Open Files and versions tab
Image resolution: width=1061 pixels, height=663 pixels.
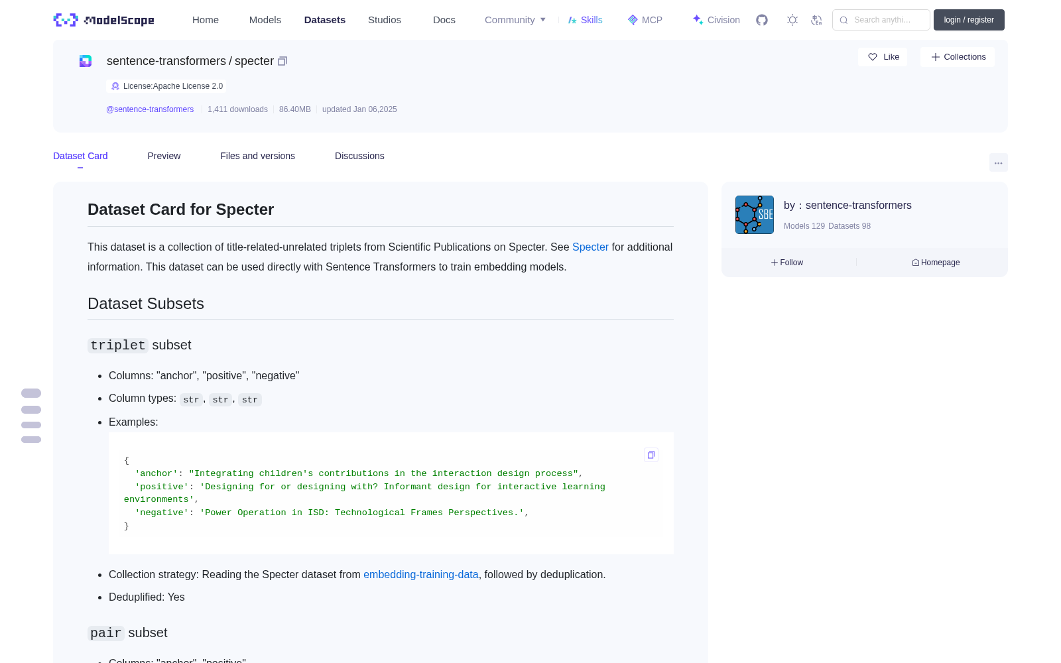click(x=257, y=156)
